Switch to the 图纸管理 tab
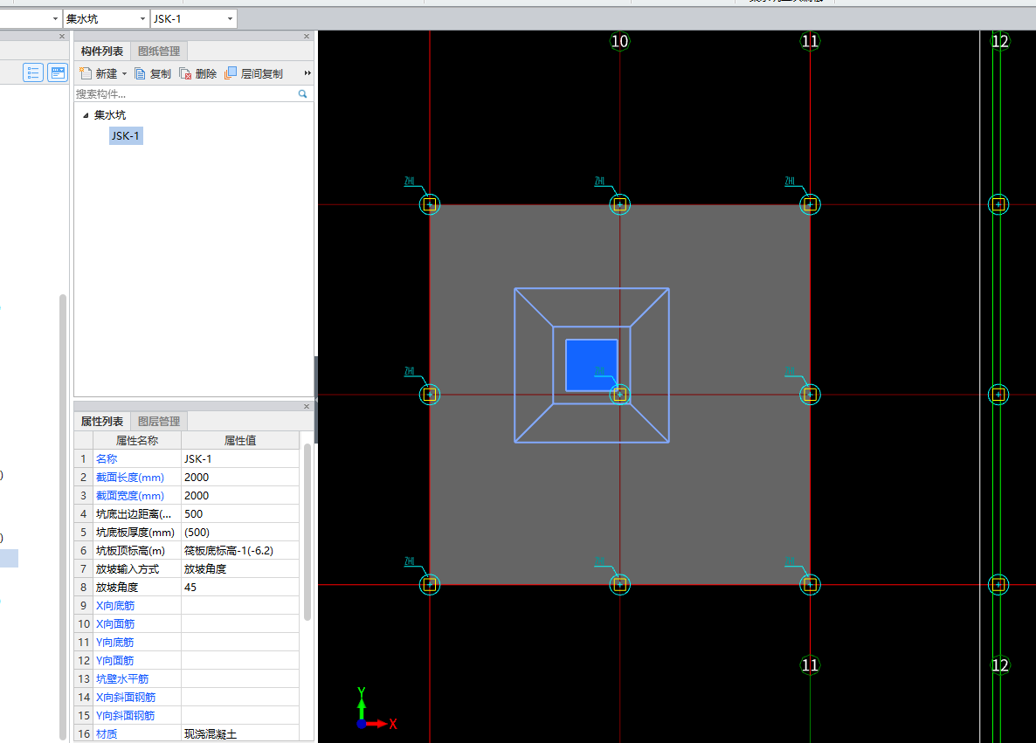 [159, 52]
